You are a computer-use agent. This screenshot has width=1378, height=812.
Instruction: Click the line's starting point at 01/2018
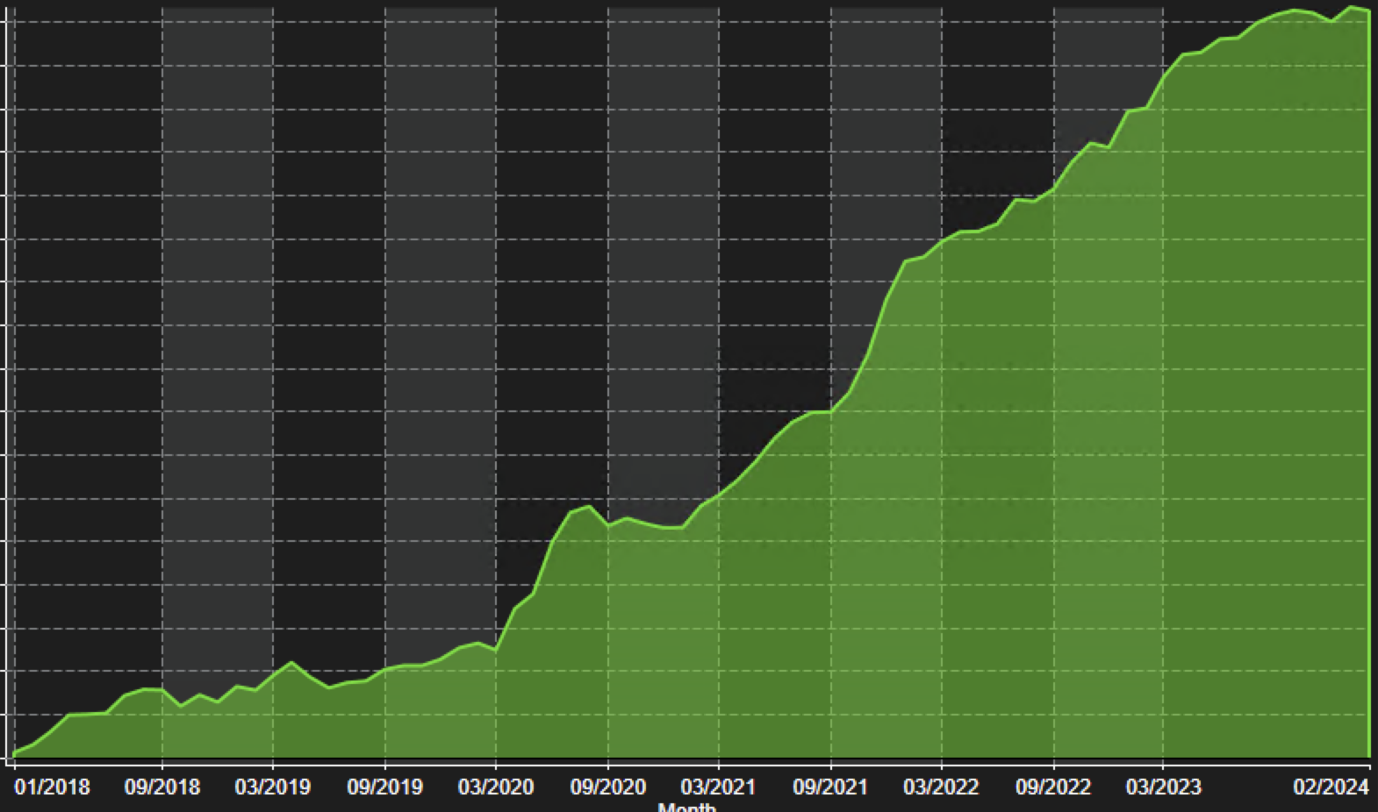[x=15, y=751]
